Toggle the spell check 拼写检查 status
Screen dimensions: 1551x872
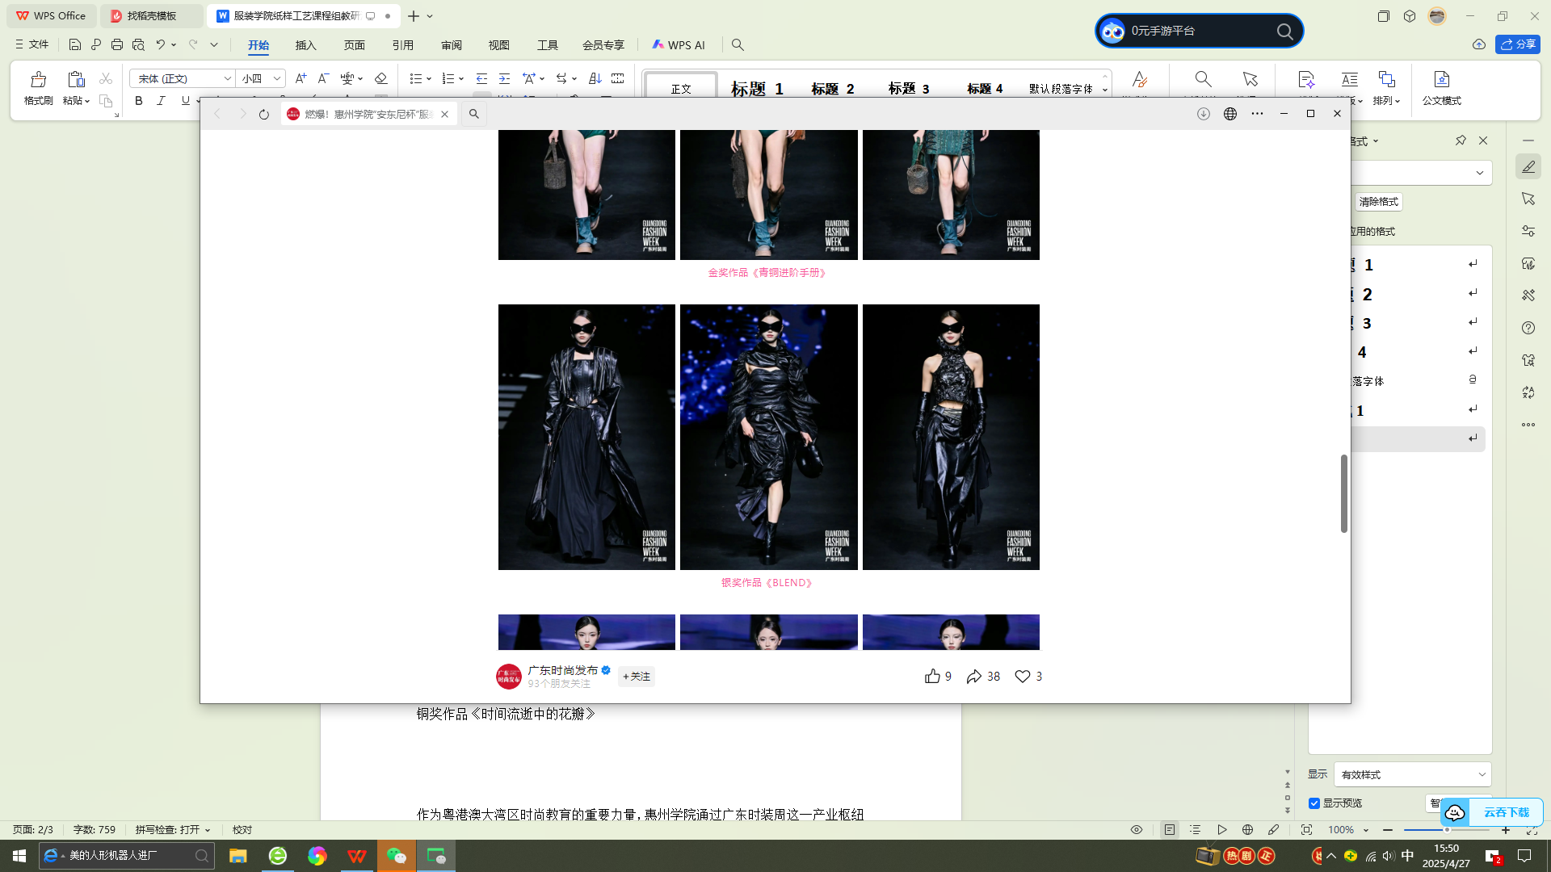(172, 830)
